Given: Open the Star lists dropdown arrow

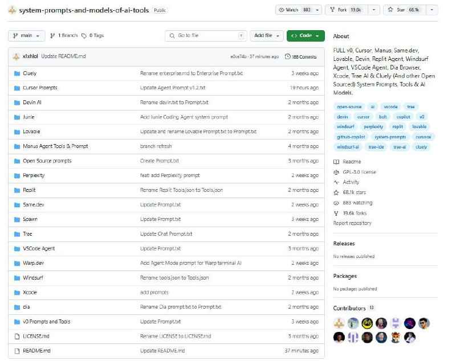Looking at the screenshot, I should tap(432, 10).
